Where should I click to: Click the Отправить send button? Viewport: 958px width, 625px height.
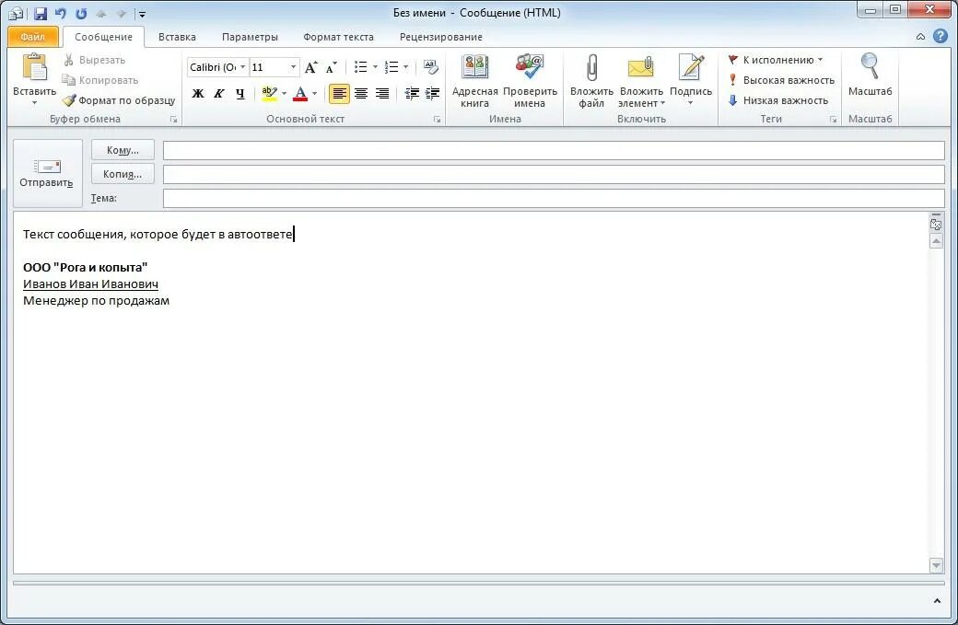tap(47, 173)
